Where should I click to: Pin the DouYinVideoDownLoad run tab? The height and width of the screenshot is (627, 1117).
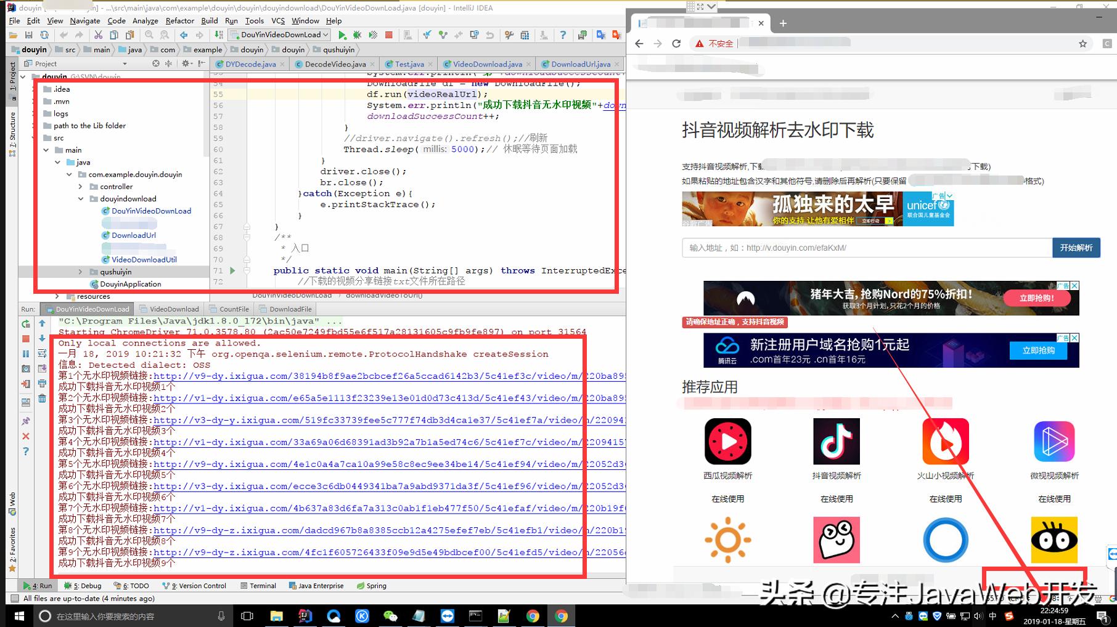coord(25,420)
